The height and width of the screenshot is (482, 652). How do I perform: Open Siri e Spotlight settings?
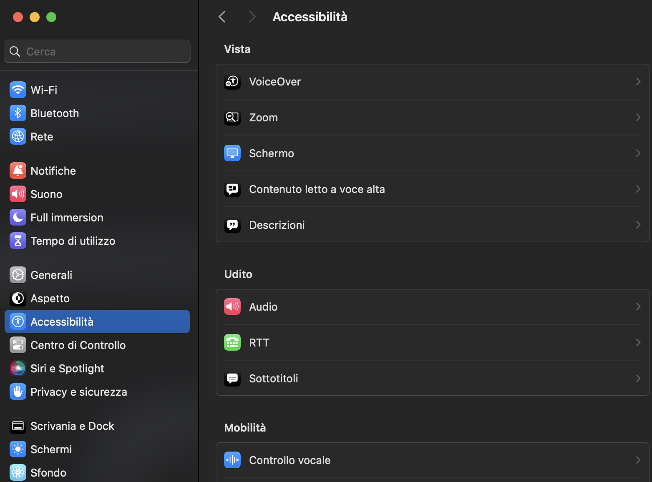(x=67, y=368)
